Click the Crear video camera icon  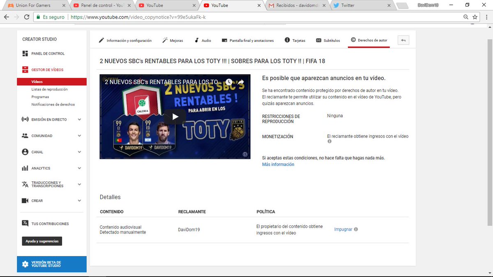pos(25,201)
